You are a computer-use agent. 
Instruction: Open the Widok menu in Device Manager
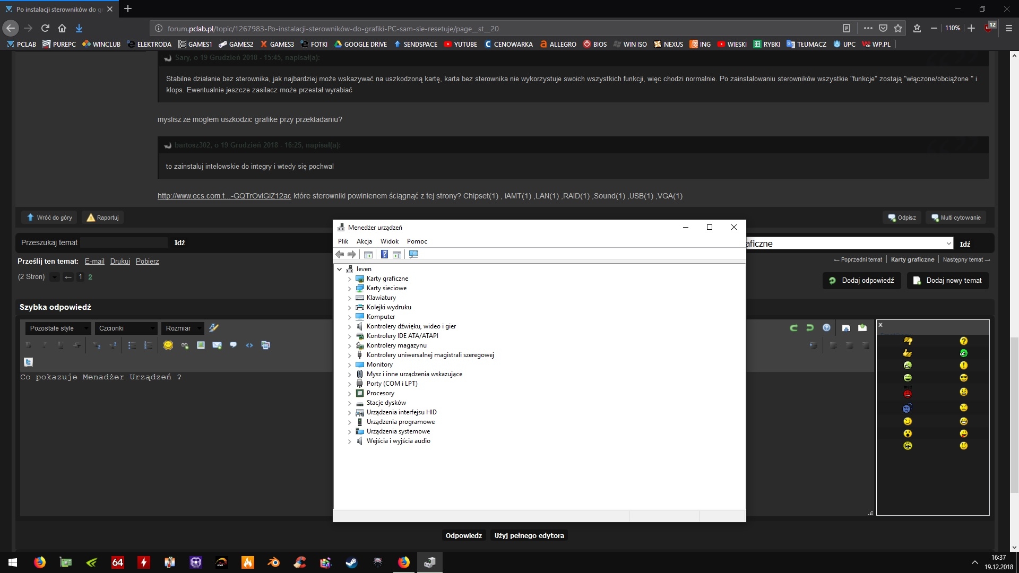pos(389,241)
